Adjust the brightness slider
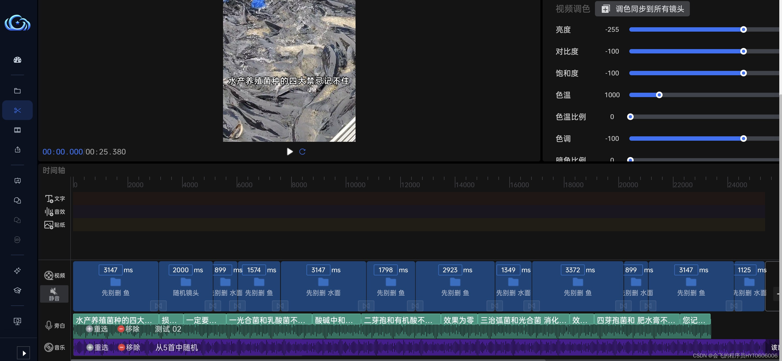The width and height of the screenshot is (782, 361). pos(743,29)
